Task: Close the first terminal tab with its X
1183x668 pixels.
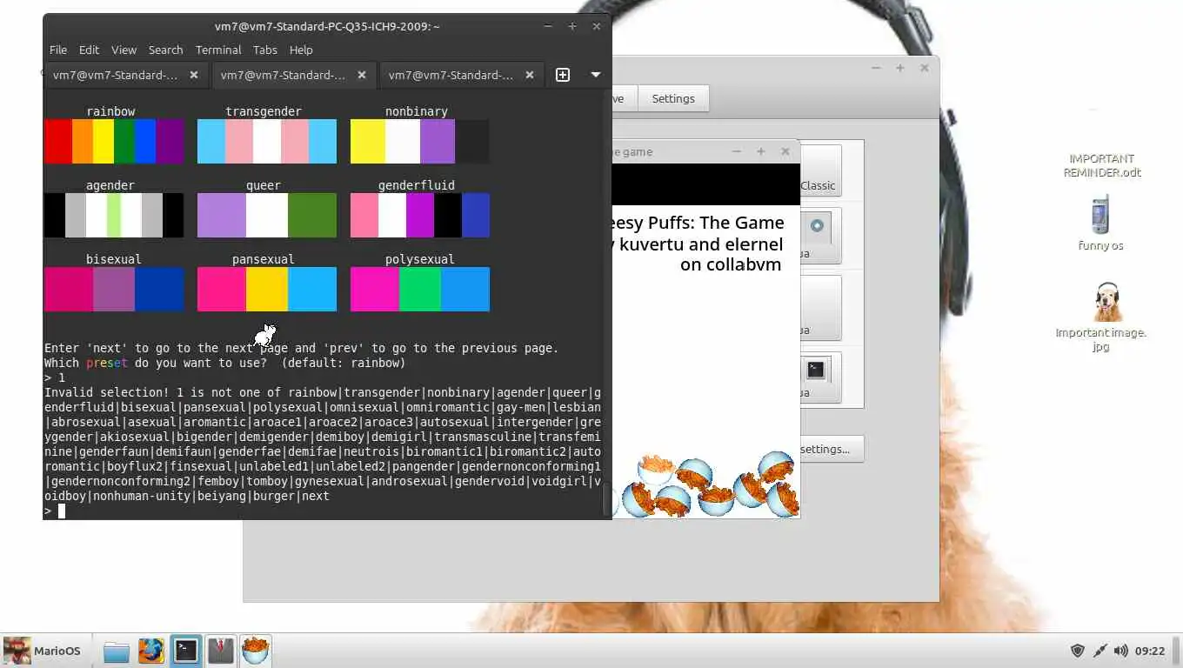Action: (x=194, y=75)
